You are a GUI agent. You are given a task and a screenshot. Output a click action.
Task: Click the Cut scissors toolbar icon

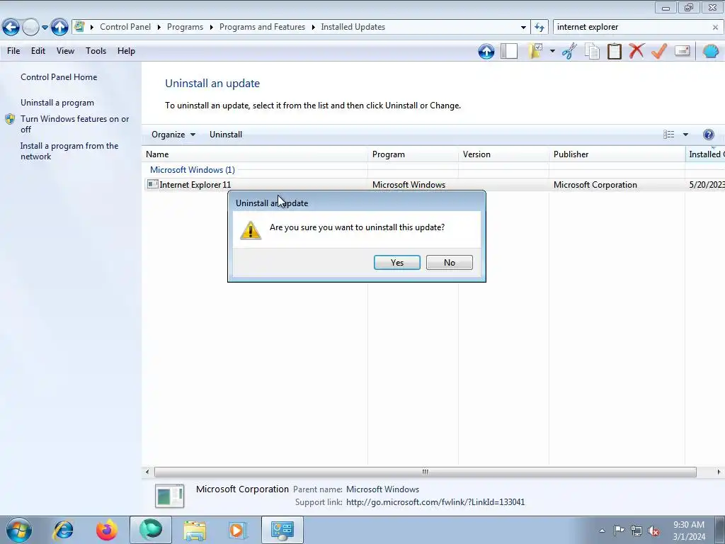pos(570,51)
